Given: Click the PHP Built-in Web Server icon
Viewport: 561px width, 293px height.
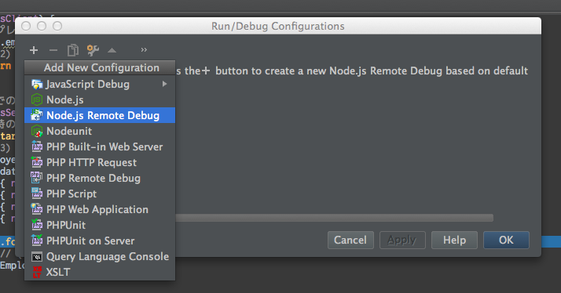Looking at the screenshot, I should tap(37, 146).
